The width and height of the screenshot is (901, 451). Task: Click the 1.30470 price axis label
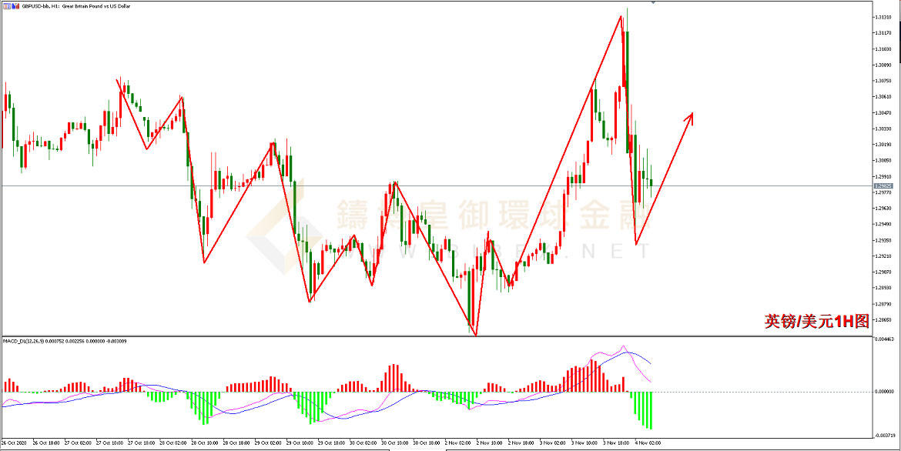(x=883, y=113)
